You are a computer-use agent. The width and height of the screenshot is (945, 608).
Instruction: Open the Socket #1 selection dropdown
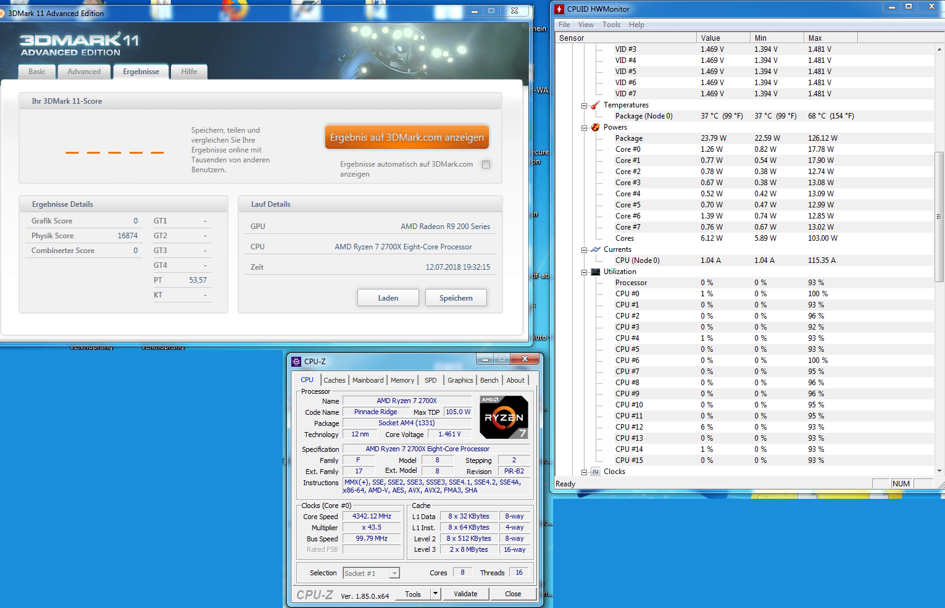372,573
